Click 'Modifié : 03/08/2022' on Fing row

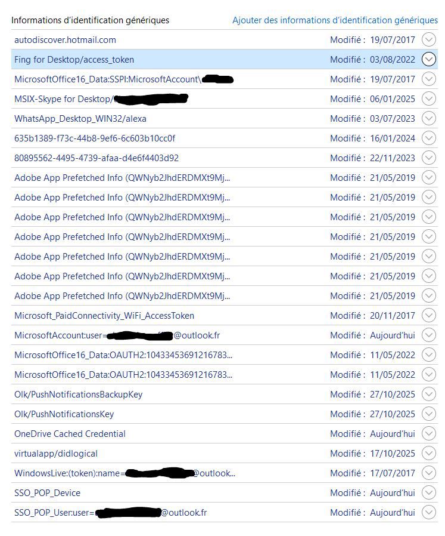(373, 60)
